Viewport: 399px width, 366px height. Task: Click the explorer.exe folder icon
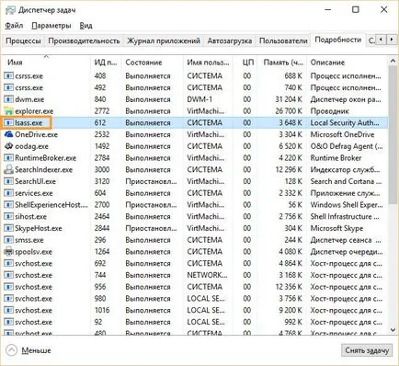[x=8, y=111]
